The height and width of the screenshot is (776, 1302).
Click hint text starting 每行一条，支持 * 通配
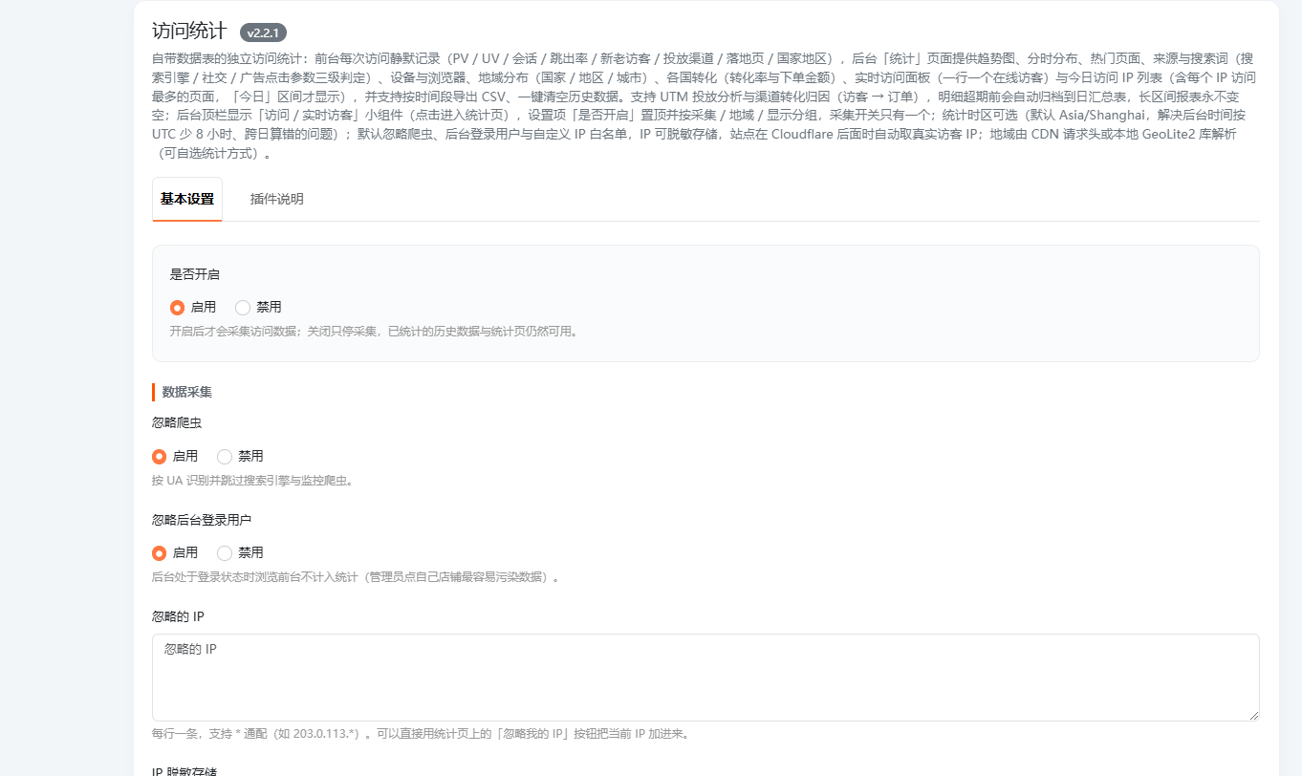point(421,734)
